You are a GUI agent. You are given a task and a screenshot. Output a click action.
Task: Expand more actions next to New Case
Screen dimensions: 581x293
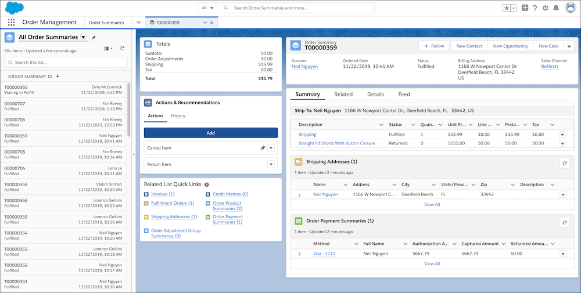click(x=569, y=46)
